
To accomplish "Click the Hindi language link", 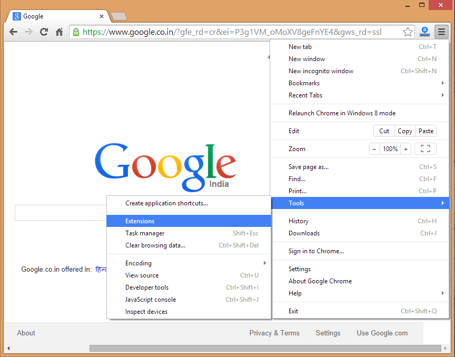I will pos(101,270).
